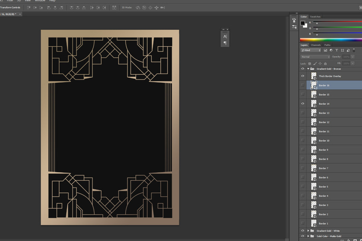Select the Layers tab

click(x=304, y=45)
